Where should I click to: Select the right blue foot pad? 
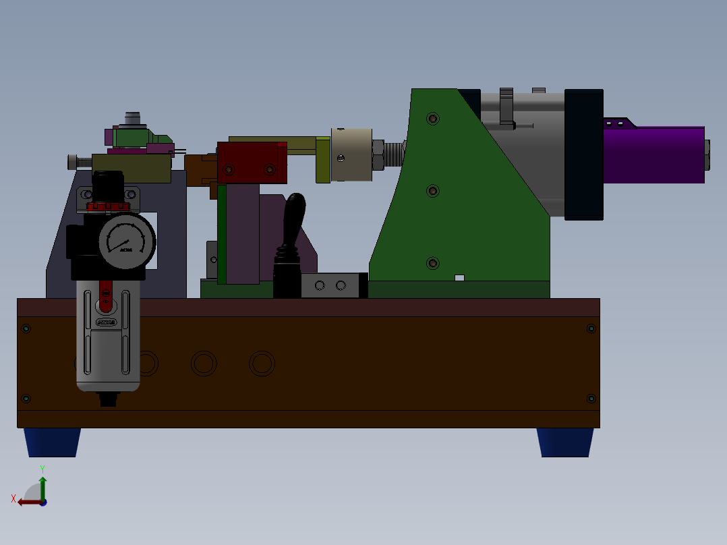click(x=565, y=442)
